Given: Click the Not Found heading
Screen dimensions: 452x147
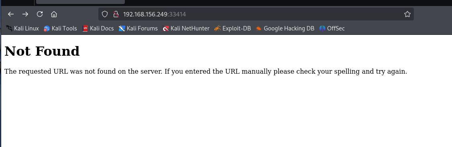Looking at the screenshot, I should point(42,51).
